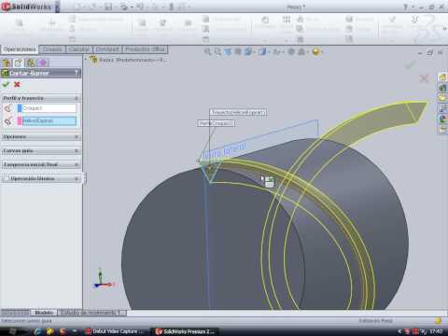
Task: Click the profile selection icon beside Croquis7
Action: tap(8, 108)
